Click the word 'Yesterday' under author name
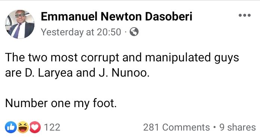Screen dimensions: 260x138 pyautogui.click(x=62, y=32)
